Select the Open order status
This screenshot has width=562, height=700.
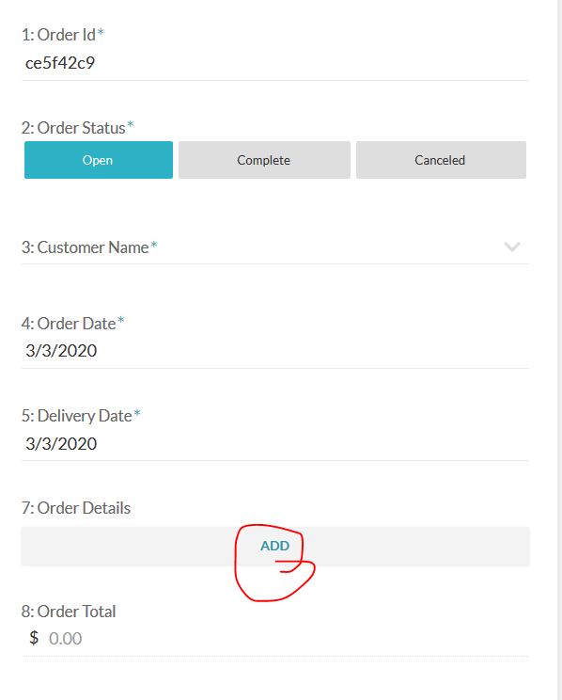(x=99, y=160)
